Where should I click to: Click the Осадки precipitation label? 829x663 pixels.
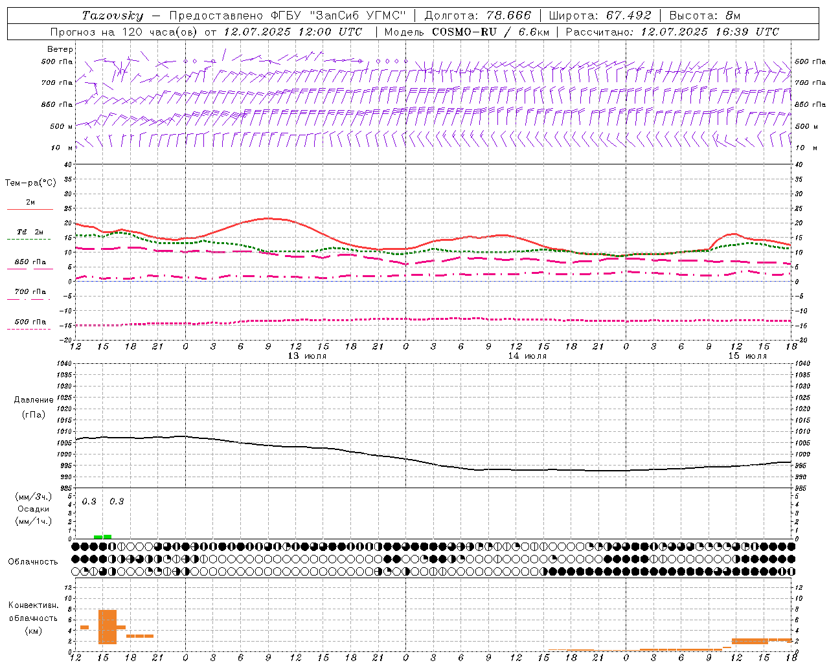(x=34, y=509)
